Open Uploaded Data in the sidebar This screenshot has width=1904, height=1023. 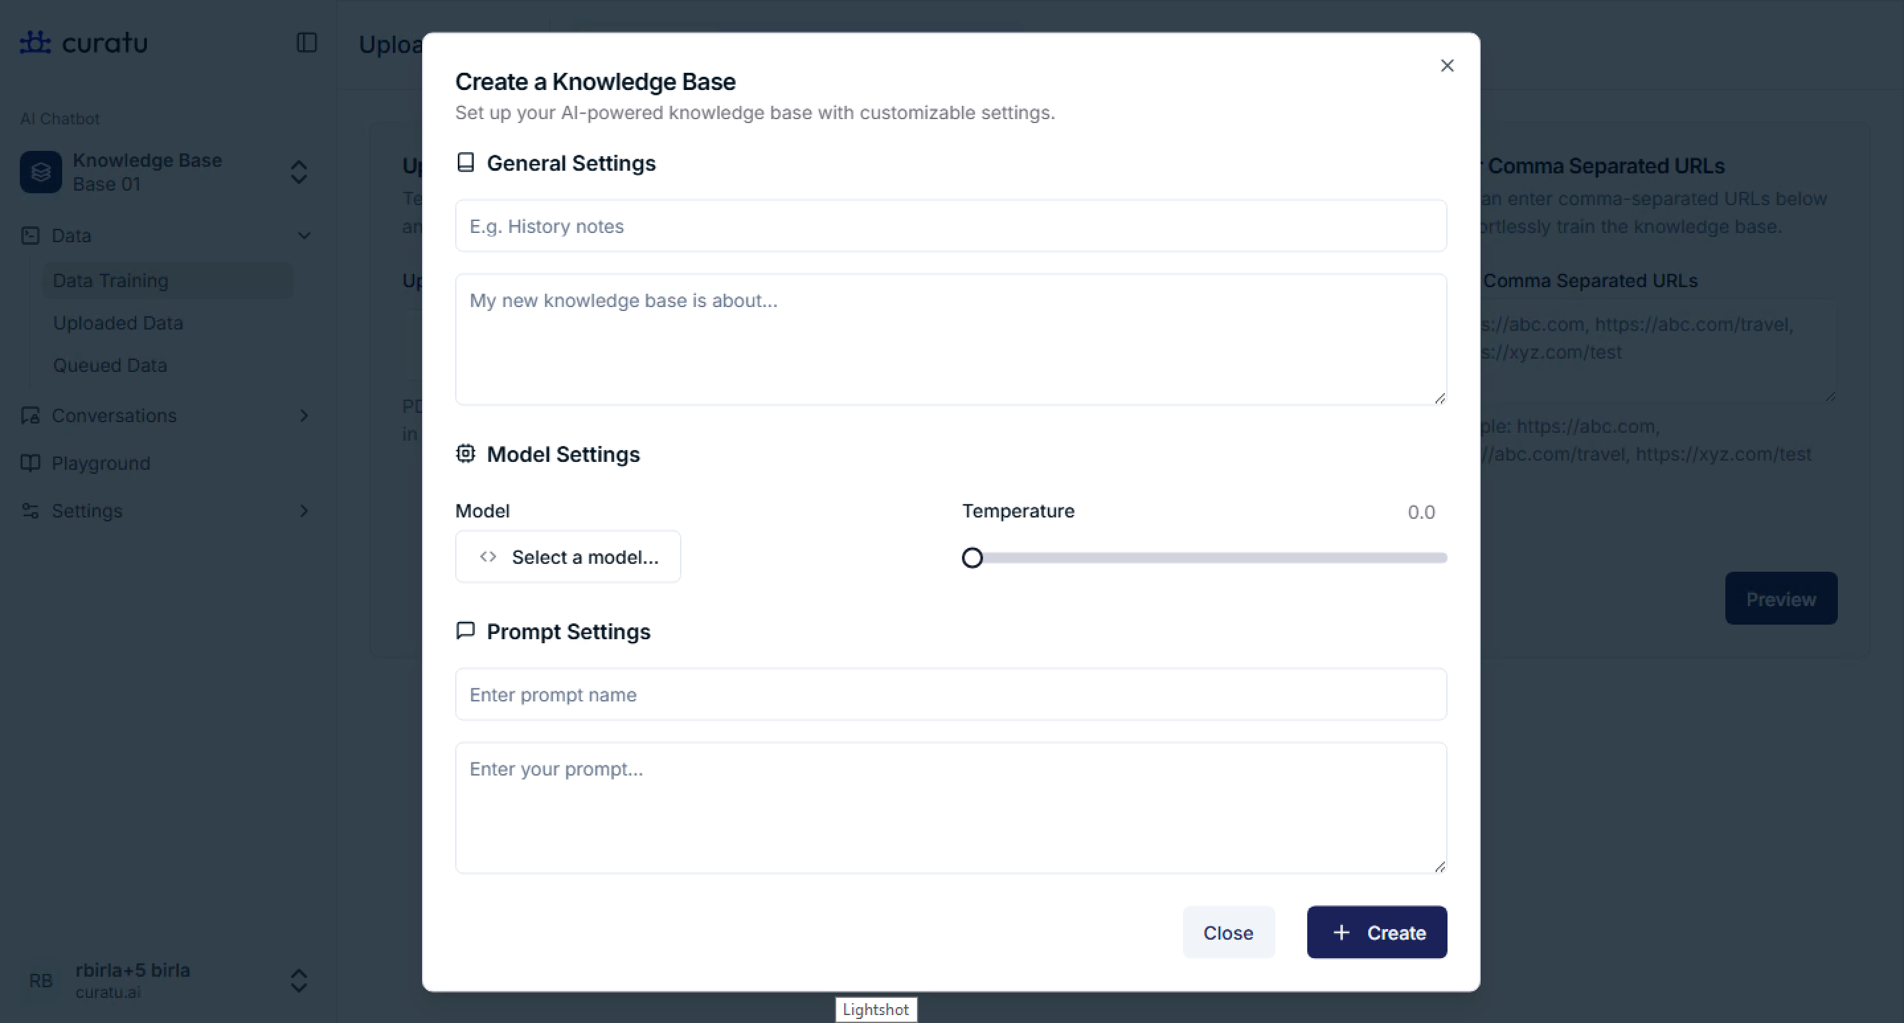(x=118, y=323)
